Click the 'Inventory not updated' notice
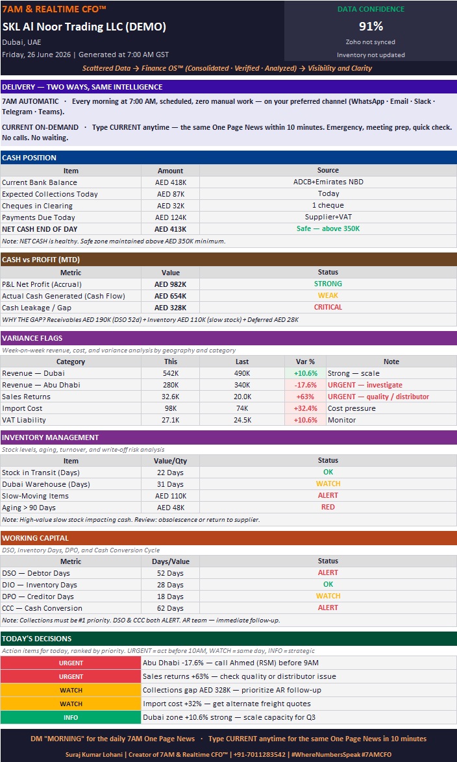The height and width of the screenshot is (762, 457). click(x=371, y=55)
